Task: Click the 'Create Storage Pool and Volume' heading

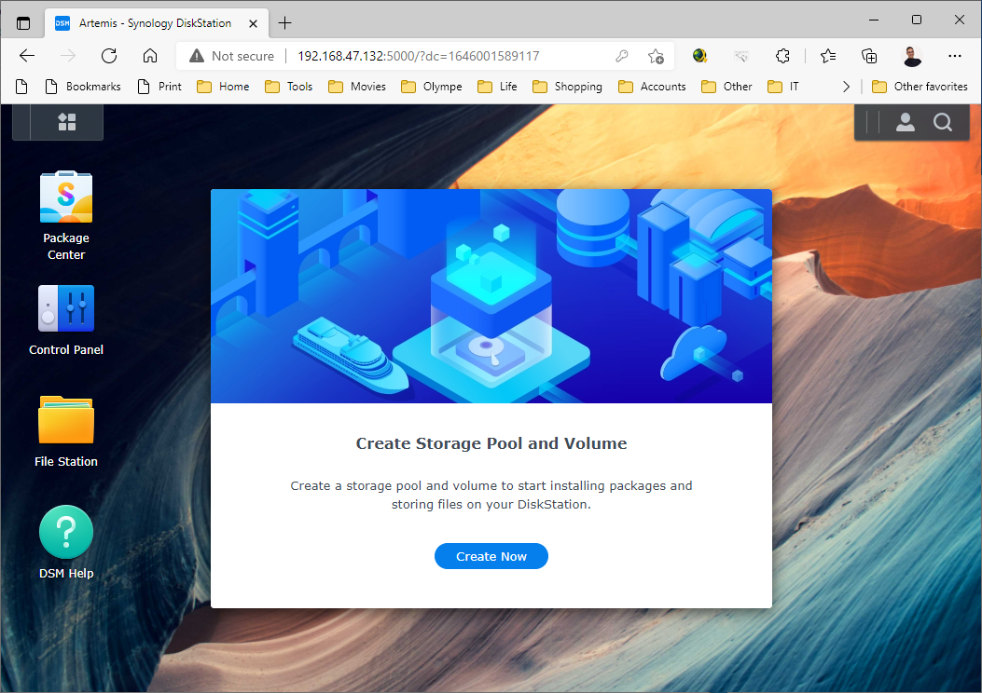Action: pos(491,442)
